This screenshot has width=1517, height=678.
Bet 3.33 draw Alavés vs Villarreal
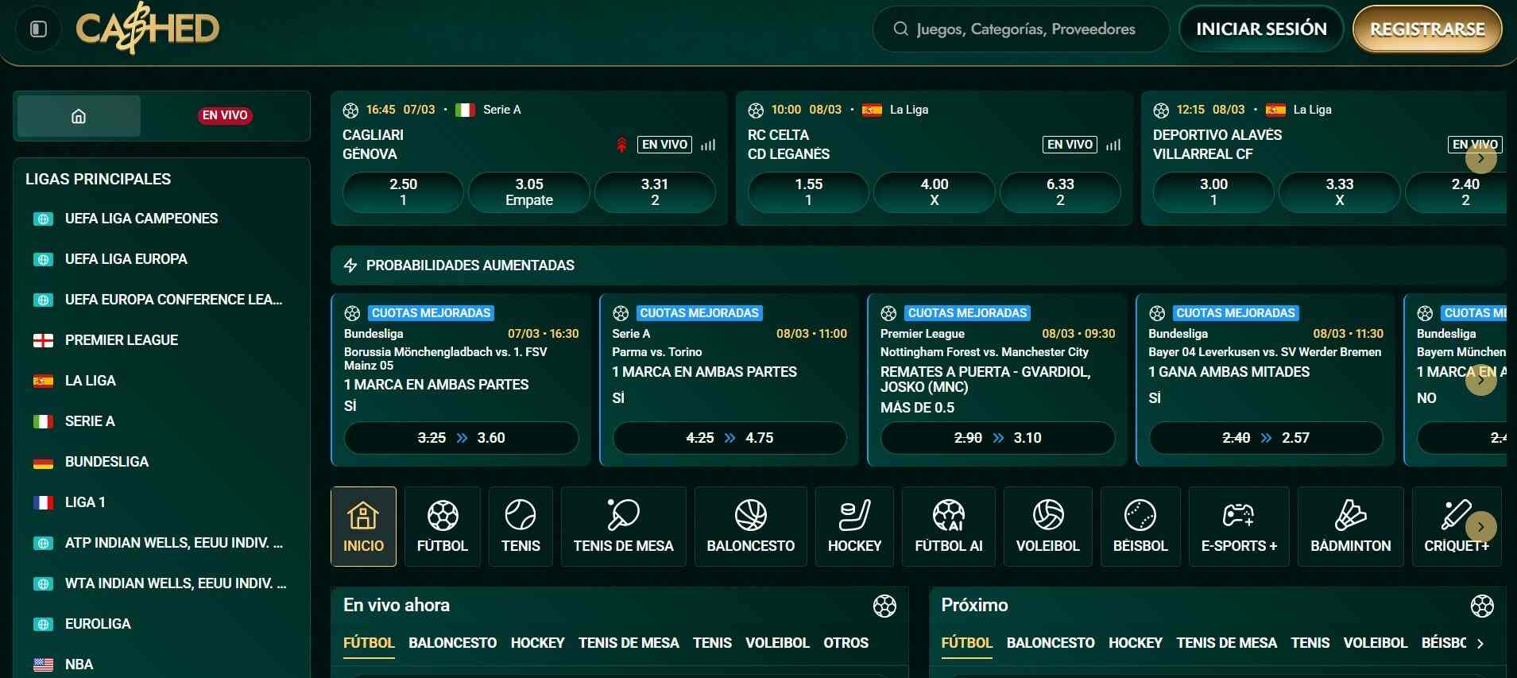pos(1340,192)
